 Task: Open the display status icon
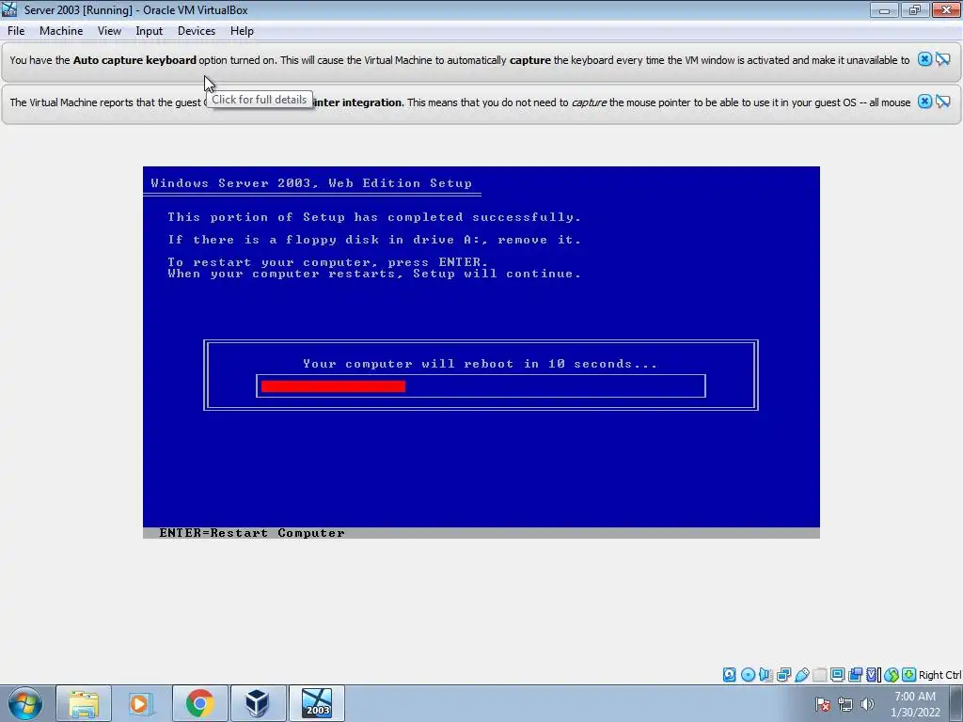pos(837,675)
